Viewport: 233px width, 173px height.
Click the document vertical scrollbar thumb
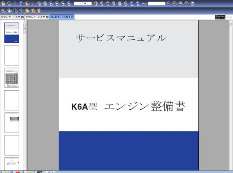tap(231, 25)
